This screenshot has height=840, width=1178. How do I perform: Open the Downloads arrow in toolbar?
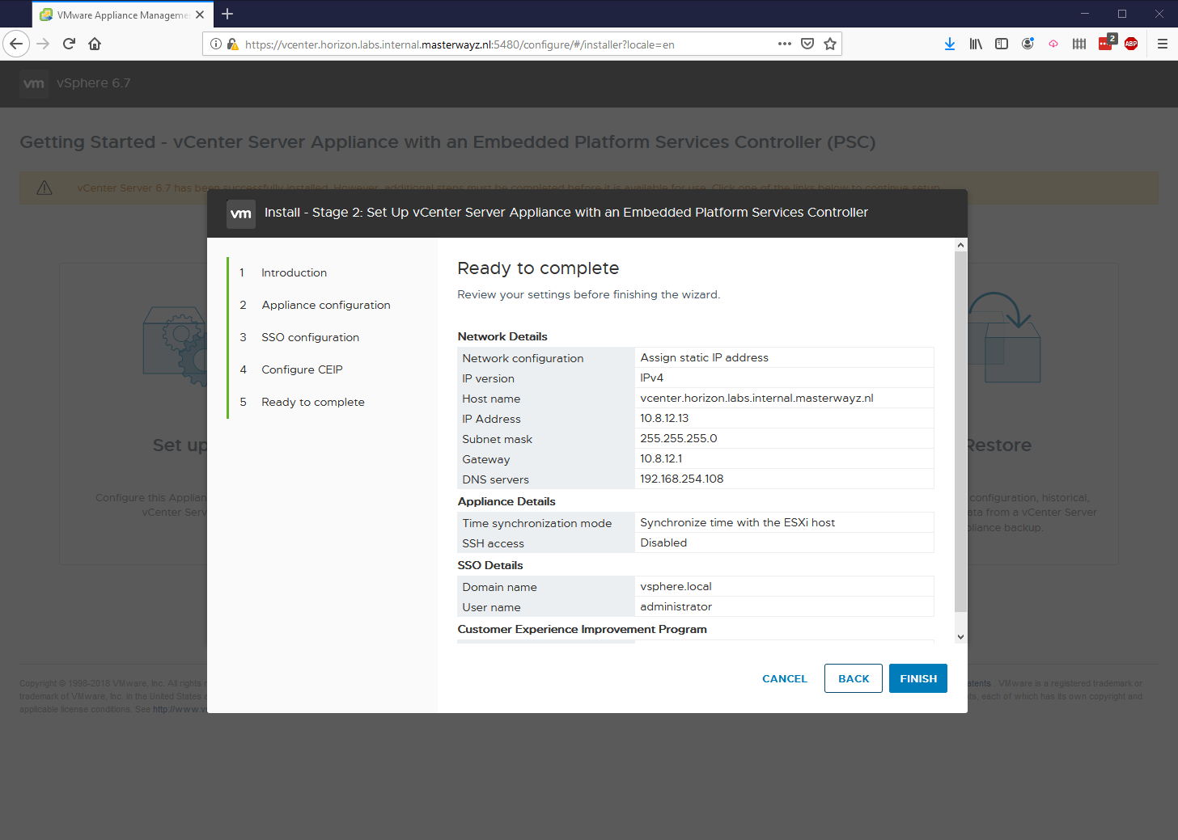950,44
